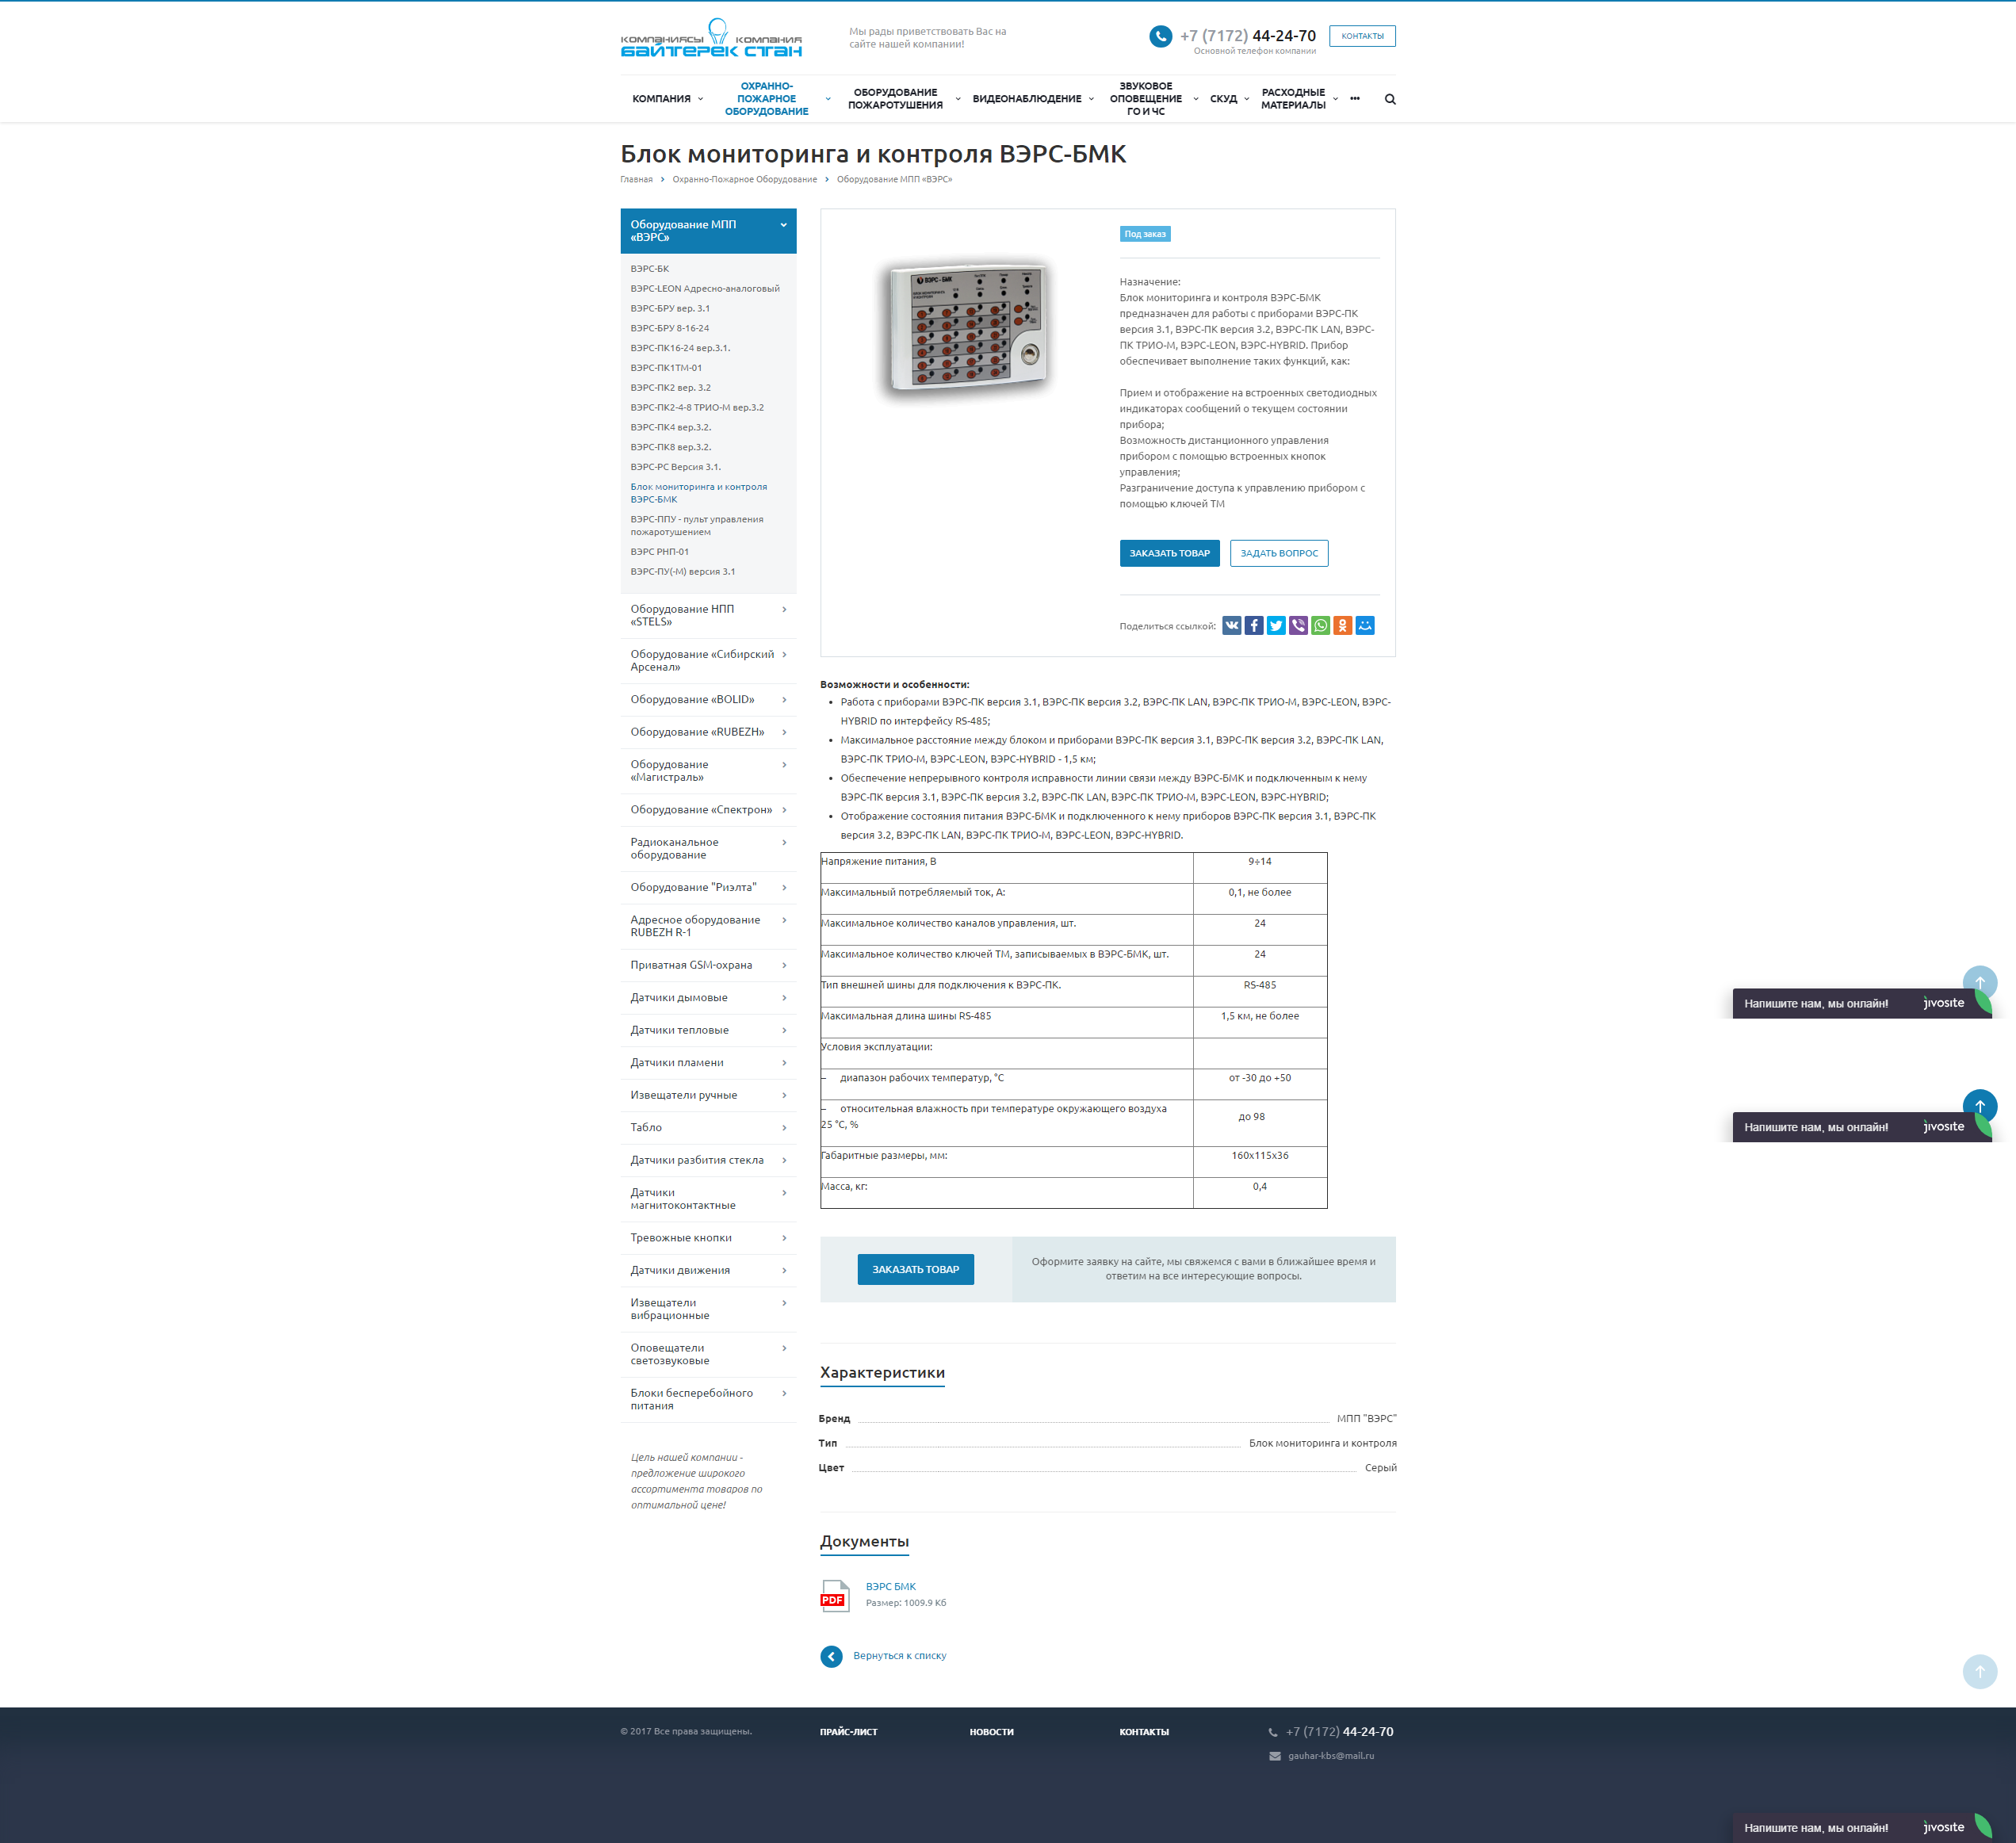The width and height of the screenshot is (2016, 1843).
Task: Go to Главная breadcrumb
Action: [x=636, y=180]
